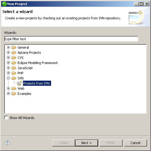Select the Projects from SVN item
The image size is (151, 151).
(x=37, y=83)
